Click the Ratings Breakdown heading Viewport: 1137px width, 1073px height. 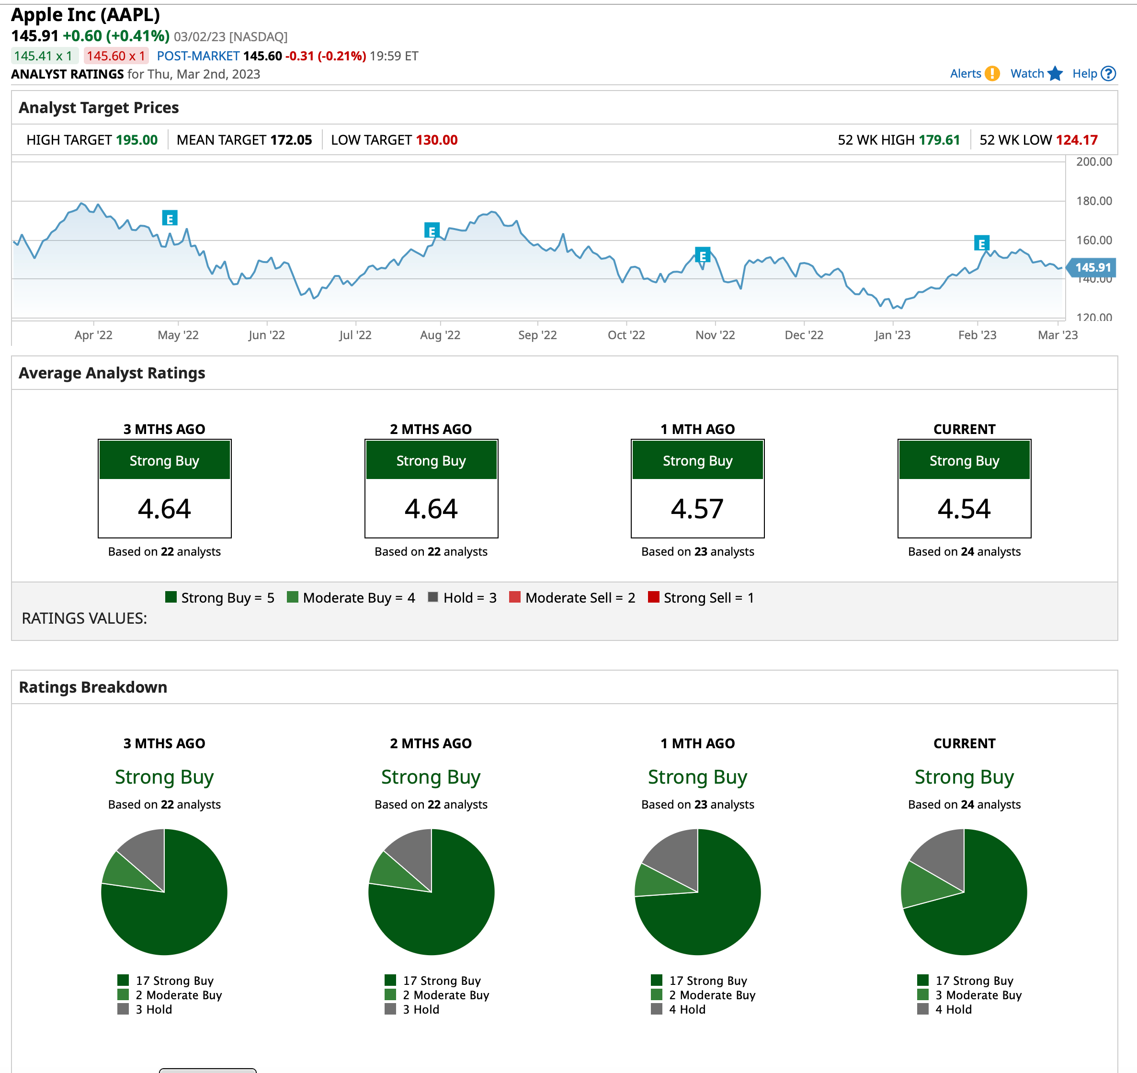coord(93,687)
